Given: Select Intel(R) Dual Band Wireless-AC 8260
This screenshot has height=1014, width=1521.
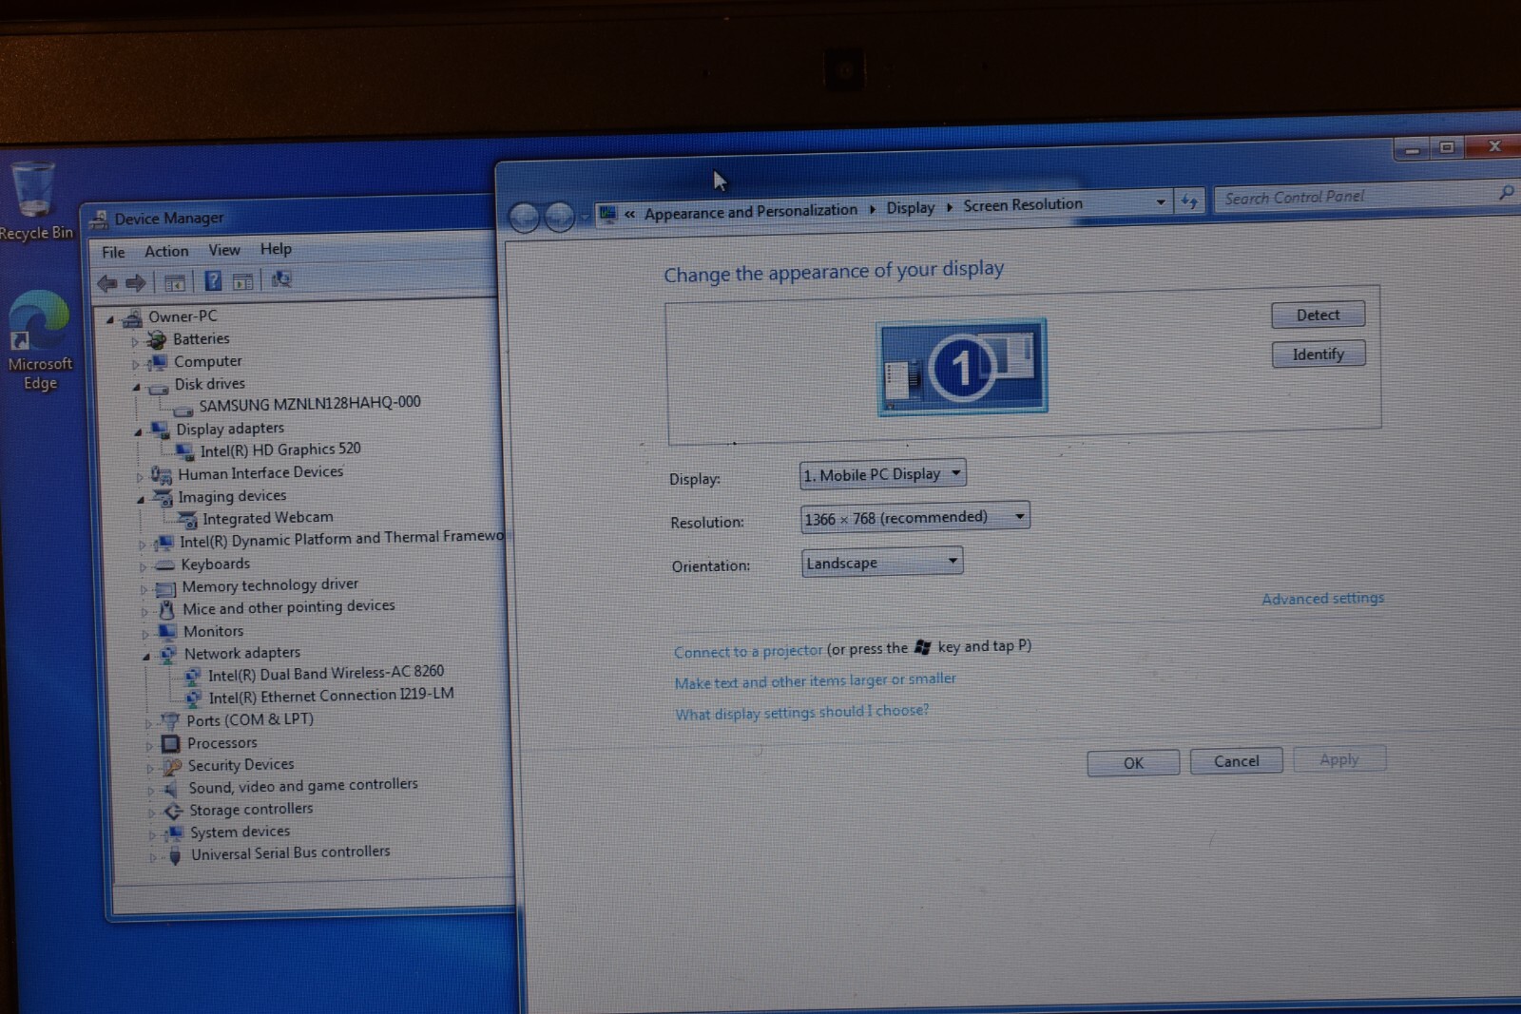Looking at the screenshot, I should [326, 673].
